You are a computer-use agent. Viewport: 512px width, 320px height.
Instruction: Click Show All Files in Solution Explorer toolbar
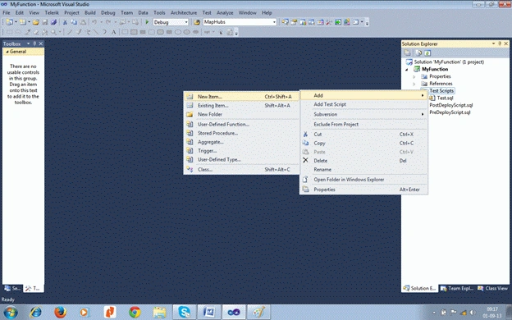coord(418,53)
